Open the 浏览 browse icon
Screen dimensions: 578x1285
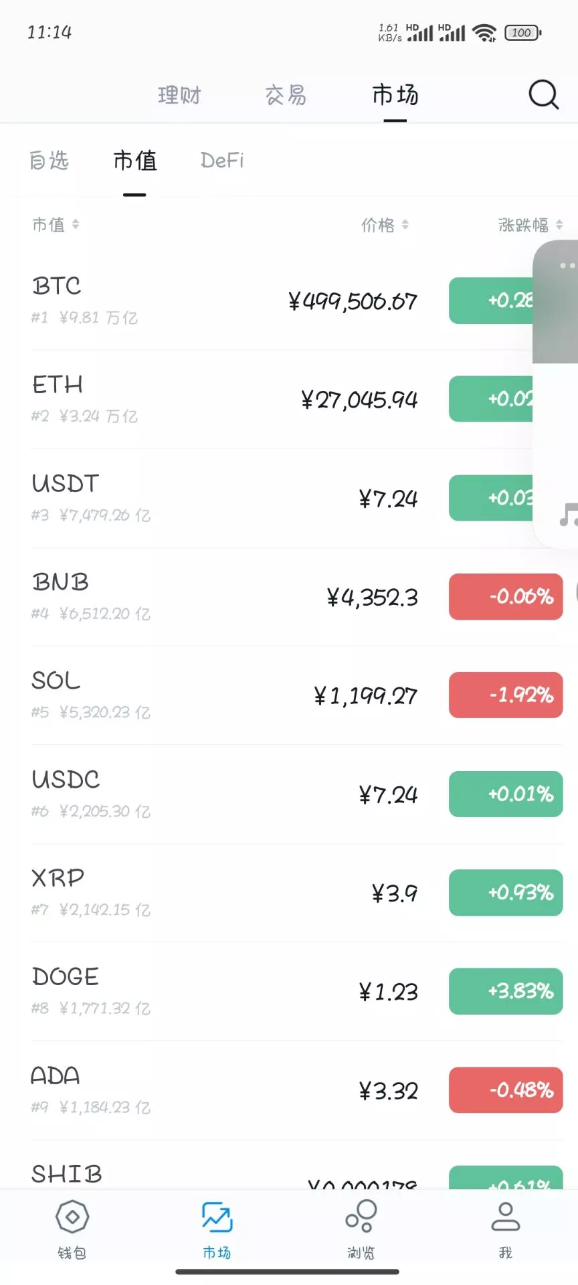point(361,1217)
